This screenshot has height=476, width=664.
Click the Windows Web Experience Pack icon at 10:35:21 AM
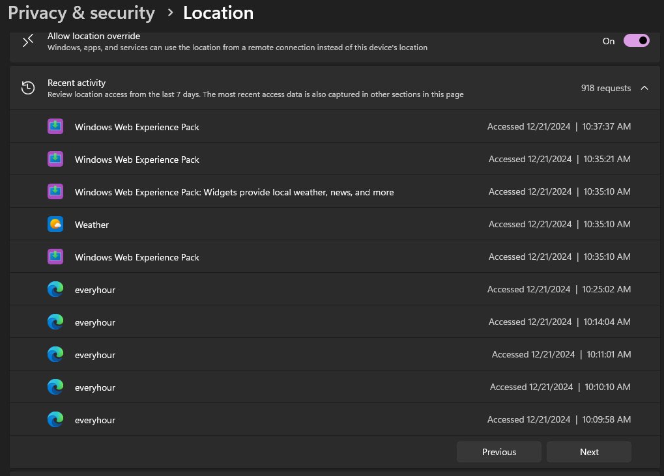(x=55, y=159)
